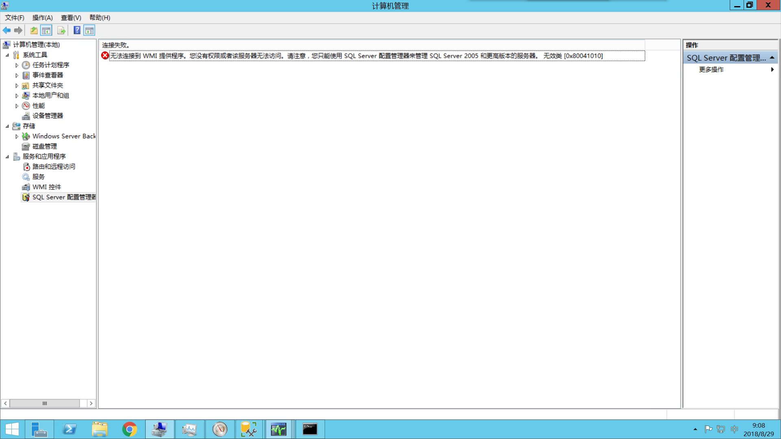This screenshot has width=781, height=439.
Task: Open the Command Prompt taskbar window
Action: [310, 429]
